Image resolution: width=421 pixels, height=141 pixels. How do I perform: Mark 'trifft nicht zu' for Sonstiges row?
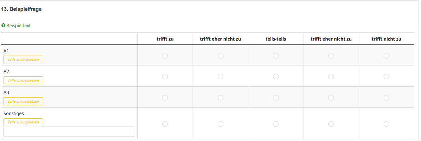386,124
